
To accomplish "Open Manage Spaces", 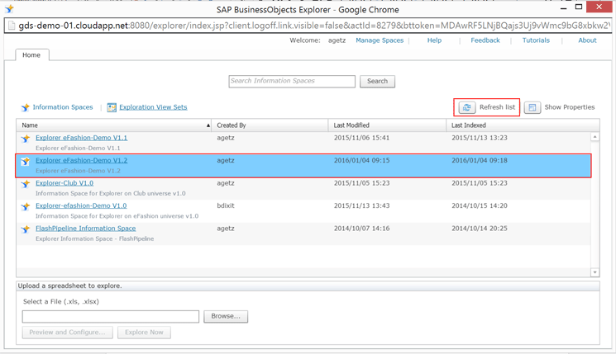I will [380, 40].
